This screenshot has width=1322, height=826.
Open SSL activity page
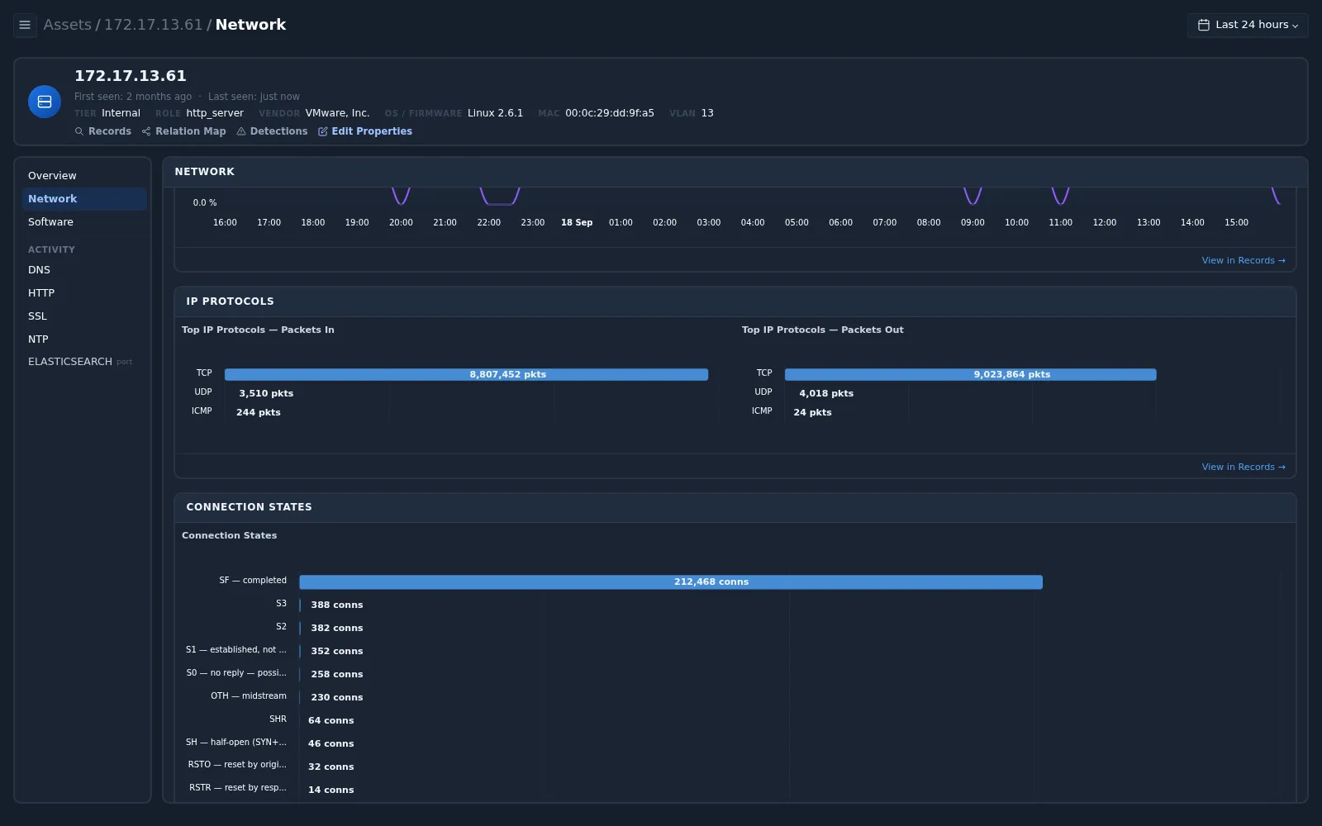84,316
